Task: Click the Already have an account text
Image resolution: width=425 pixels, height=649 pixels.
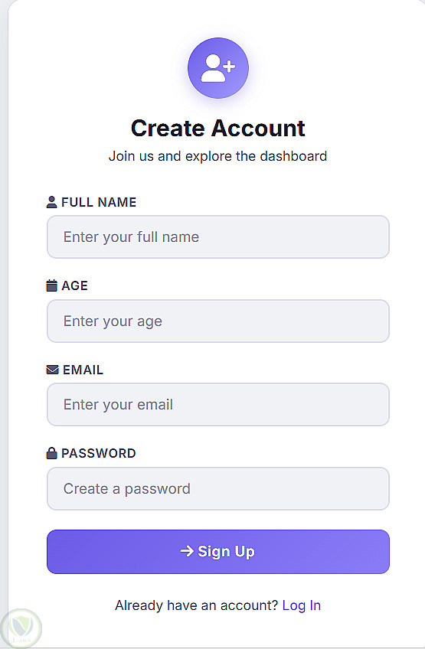Action: pos(196,605)
